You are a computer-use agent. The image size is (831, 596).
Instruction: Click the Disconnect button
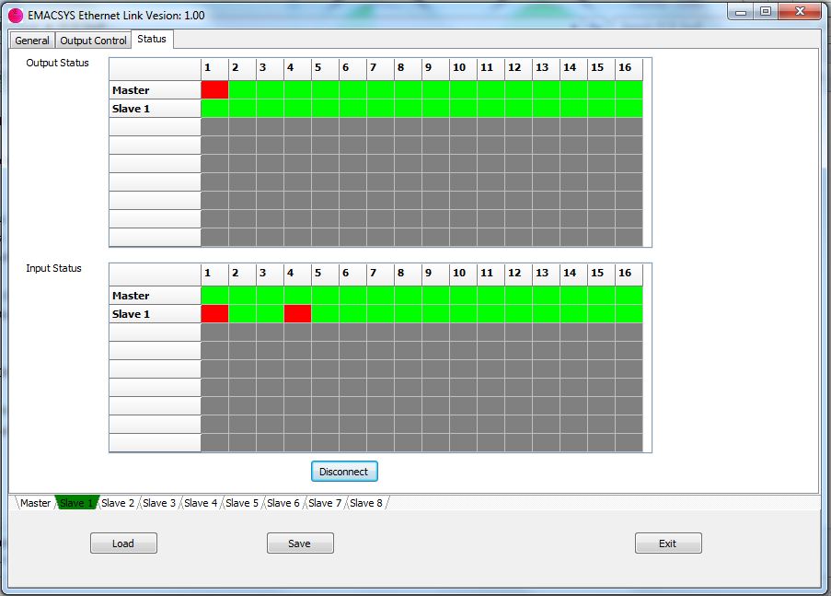click(343, 472)
